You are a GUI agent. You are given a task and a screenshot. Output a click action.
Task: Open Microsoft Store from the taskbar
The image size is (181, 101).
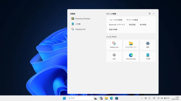pos(116,98)
